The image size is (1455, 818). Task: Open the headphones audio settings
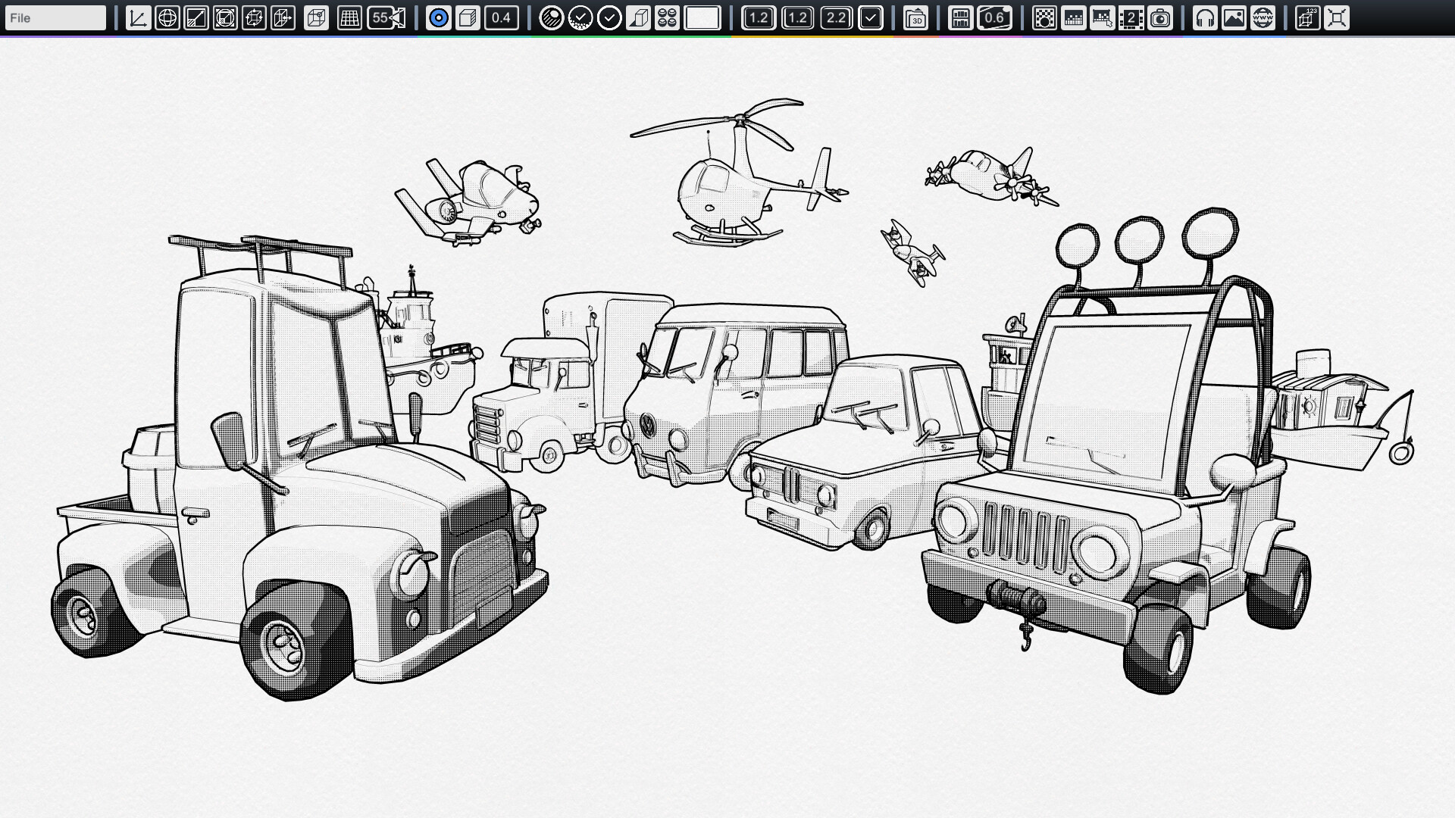point(1205,18)
